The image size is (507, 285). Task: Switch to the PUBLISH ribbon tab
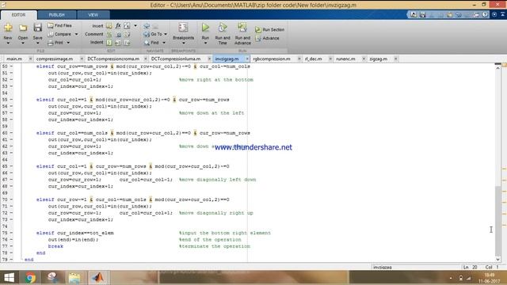56,15
